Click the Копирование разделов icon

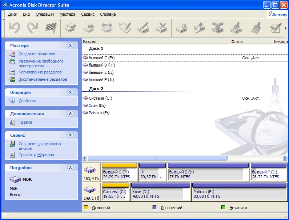tap(12, 72)
